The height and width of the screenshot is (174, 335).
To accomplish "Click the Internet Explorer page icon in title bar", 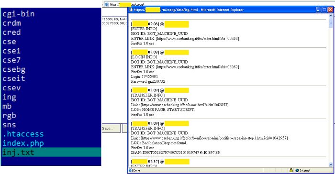I will click(x=130, y=10).
